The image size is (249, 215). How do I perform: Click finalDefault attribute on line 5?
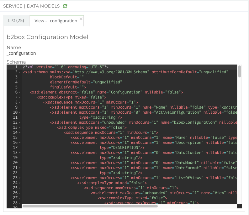point(67,87)
